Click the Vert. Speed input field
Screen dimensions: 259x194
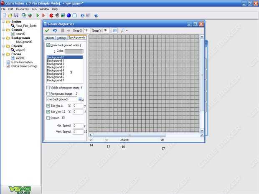click(78, 132)
